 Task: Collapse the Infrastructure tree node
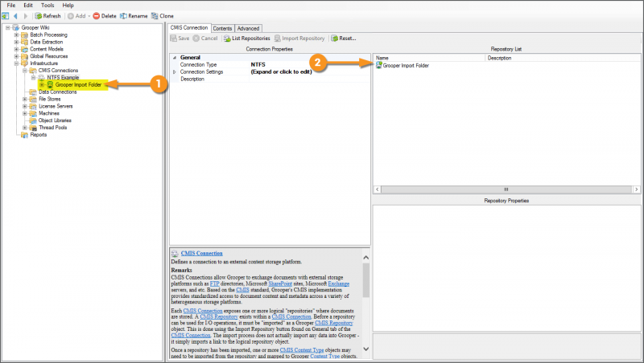click(15, 63)
